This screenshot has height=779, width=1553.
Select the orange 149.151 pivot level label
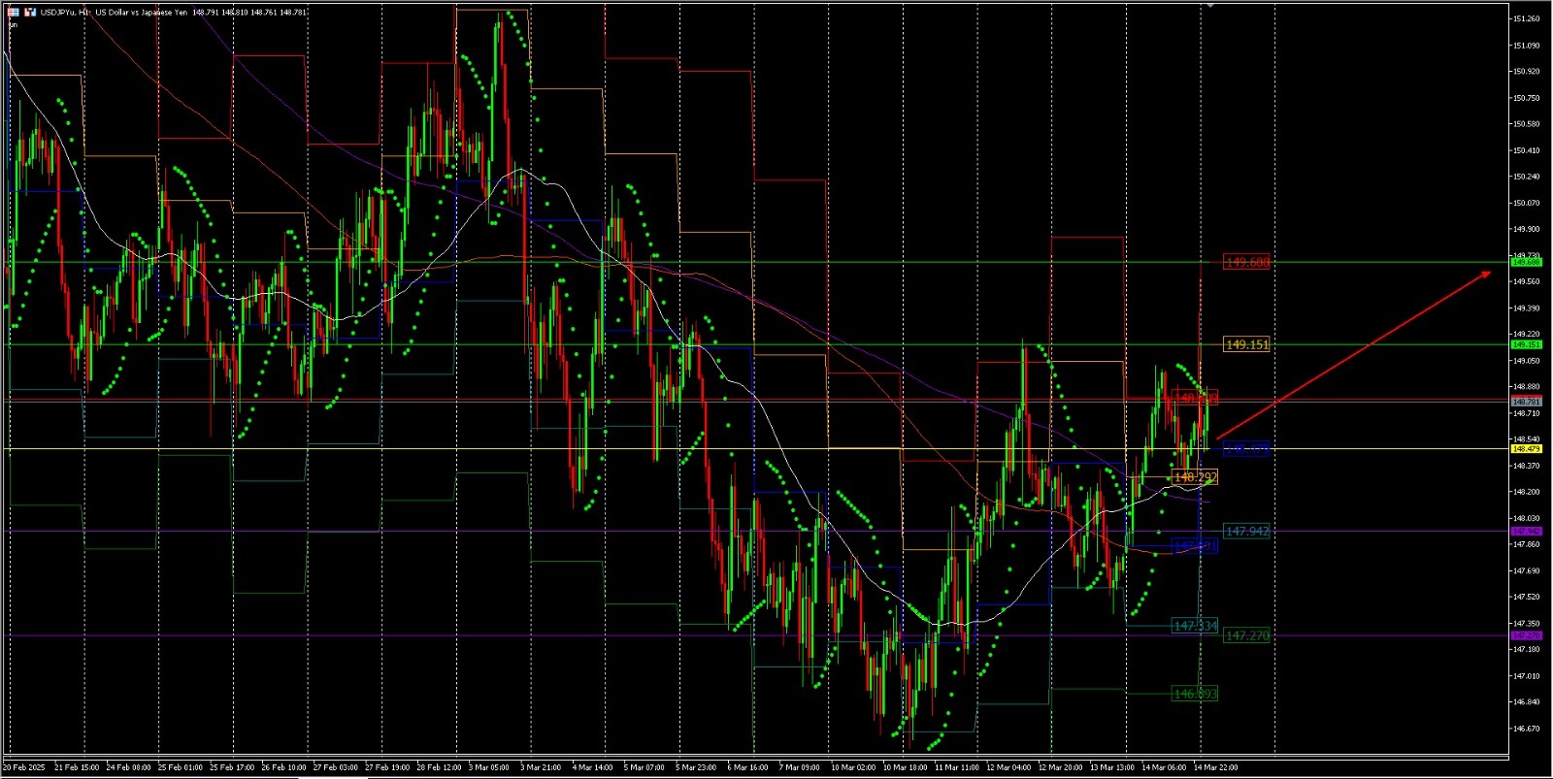(x=1246, y=344)
